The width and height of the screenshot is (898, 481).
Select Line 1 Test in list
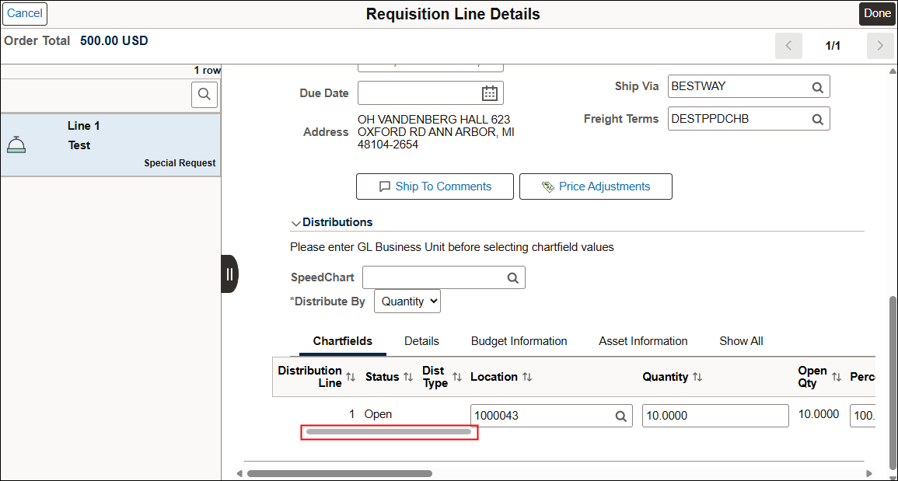pyautogui.click(x=110, y=145)
